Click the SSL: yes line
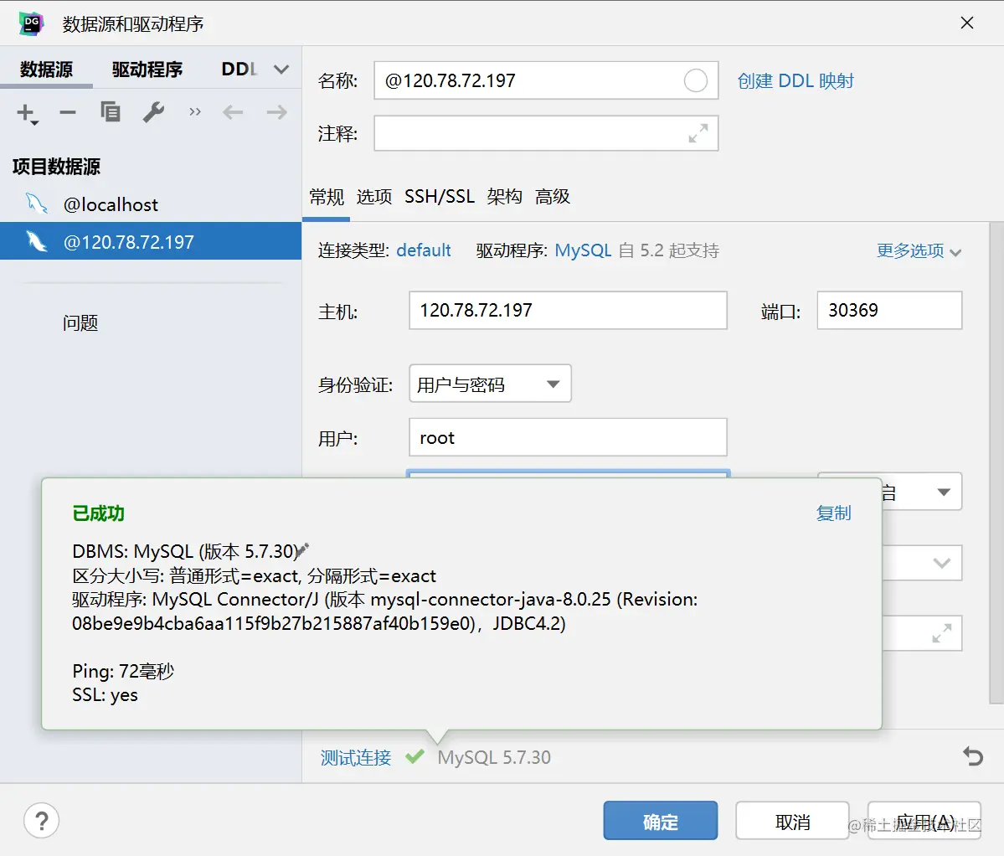Viewport: 1004px width, 856px height. coord(105,694)
